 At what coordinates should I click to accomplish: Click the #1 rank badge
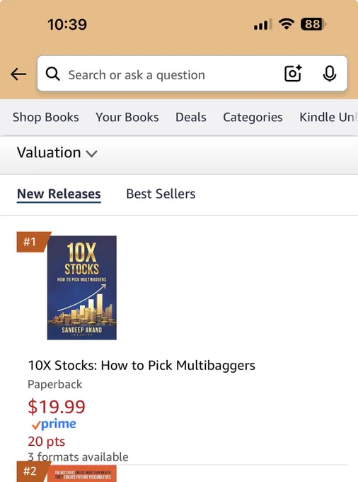(x=33, y=242)
